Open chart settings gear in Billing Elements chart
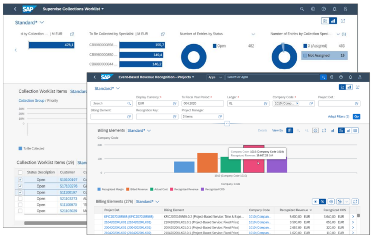 tap(315, 131)
